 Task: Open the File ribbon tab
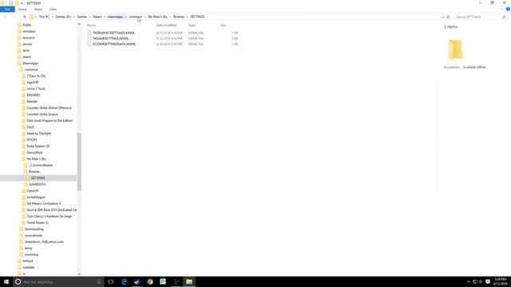pyautogui.click(x=7, y=10)
